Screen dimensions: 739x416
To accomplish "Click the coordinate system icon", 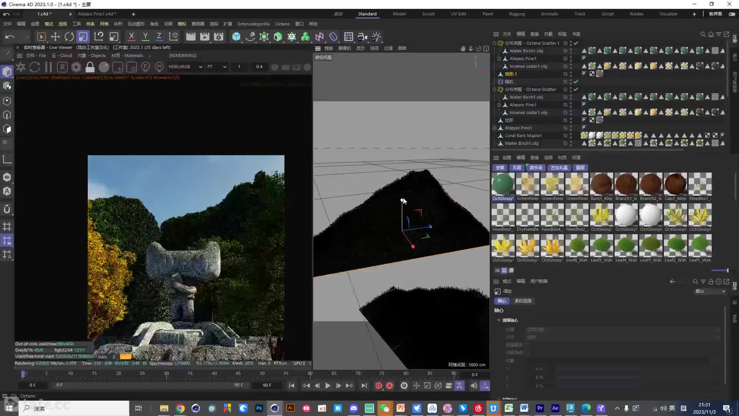I will click(x=174, y=37).
